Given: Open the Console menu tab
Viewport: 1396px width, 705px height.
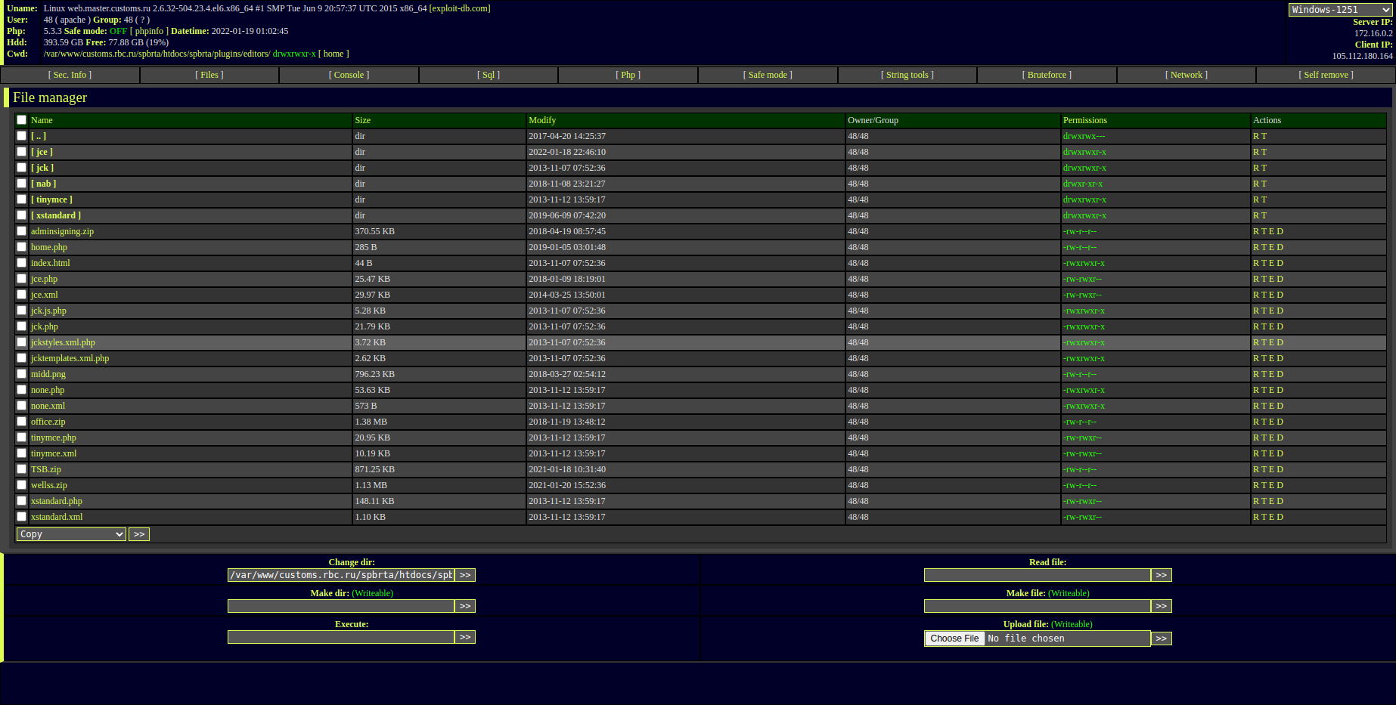Looking at the screenshot, I should pyautogui.click(x=349, y=75).
